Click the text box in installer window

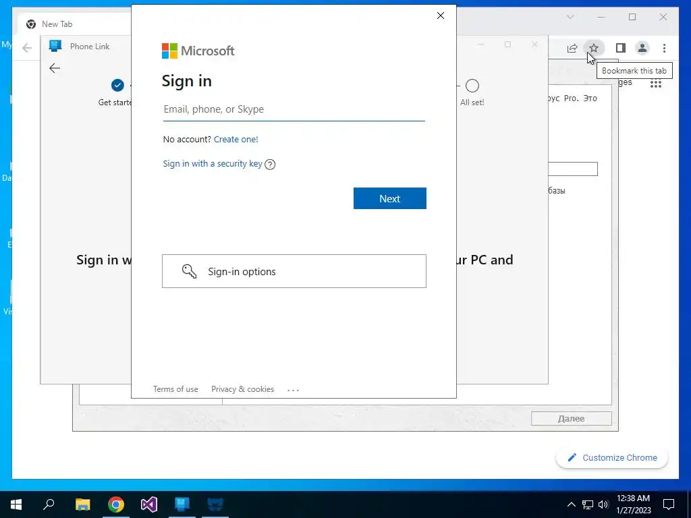573,169
